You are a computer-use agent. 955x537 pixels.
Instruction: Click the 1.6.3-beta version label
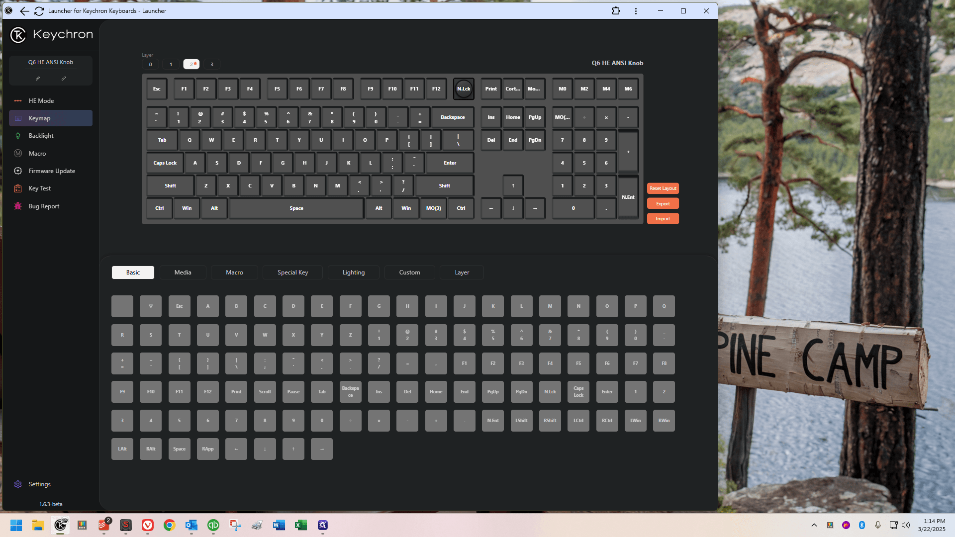coord(51,504)
